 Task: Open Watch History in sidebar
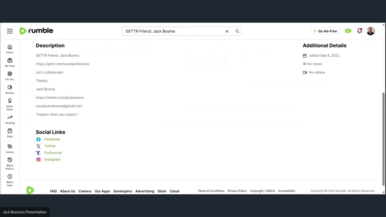coord(10,163)
